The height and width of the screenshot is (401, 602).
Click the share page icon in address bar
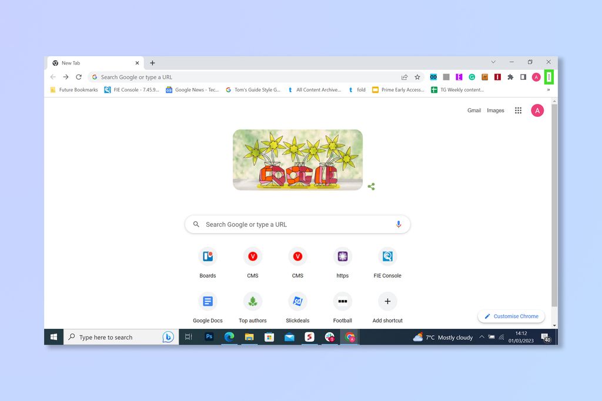pos(404,77)
